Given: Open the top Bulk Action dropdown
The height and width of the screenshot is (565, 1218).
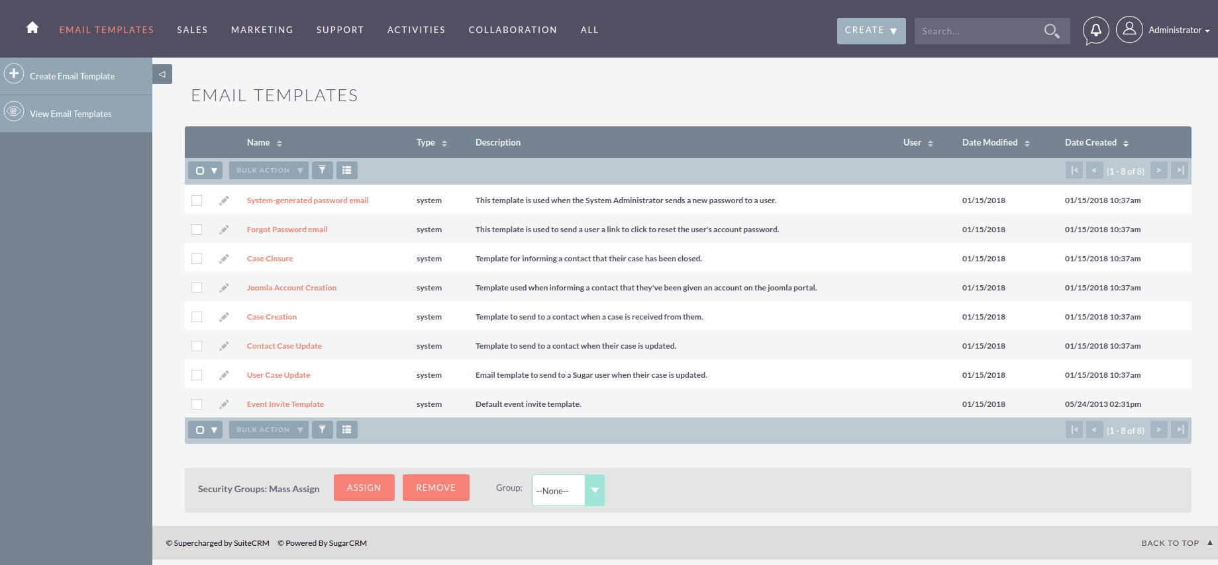Looking at the screenshot, I should pyautogui.click(x=269, y=170).
